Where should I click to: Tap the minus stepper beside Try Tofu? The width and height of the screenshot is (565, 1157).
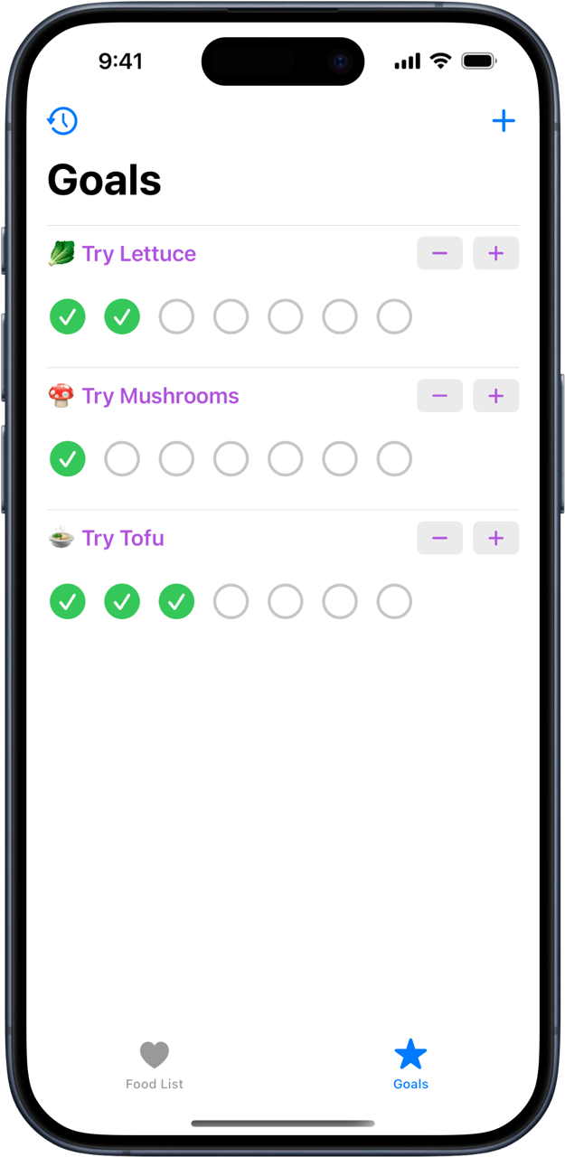point(439,538)
